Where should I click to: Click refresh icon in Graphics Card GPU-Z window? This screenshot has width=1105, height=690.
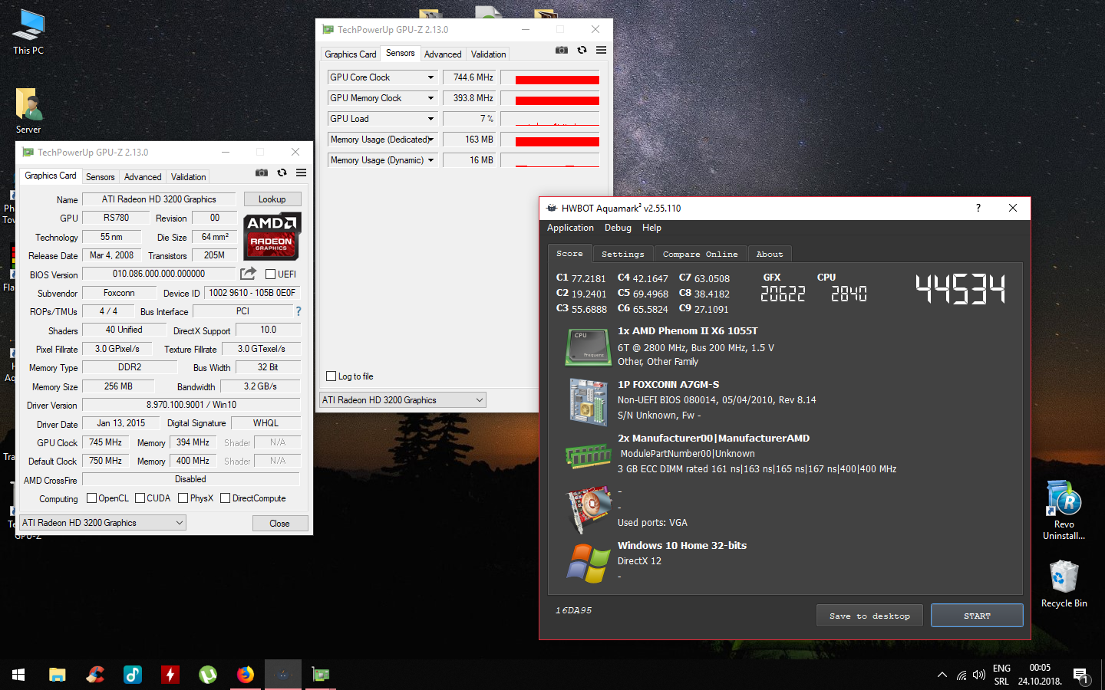tap(282, 172)
